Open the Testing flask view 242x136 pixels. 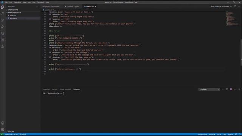tap(3, 46)
